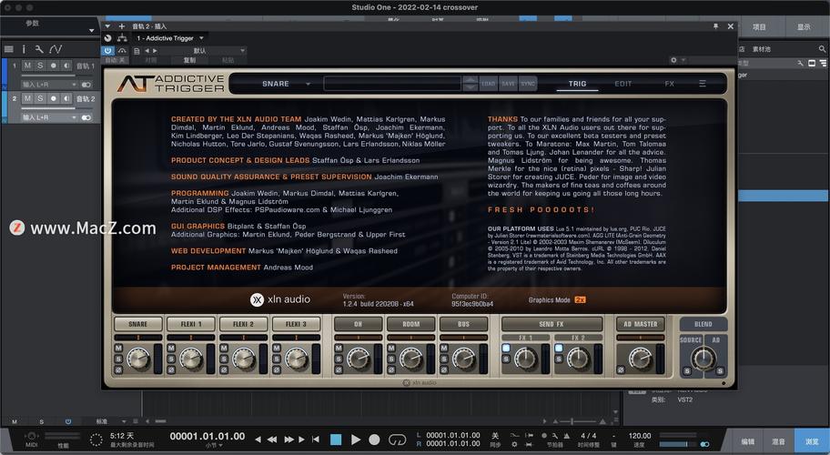The image size is (830, 455).
Task: Show automation with the curve icon
Action: tap(56, 49)
